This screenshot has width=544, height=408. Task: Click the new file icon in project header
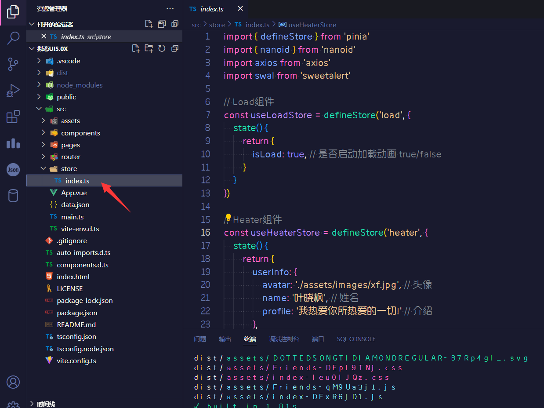(136, 48)
